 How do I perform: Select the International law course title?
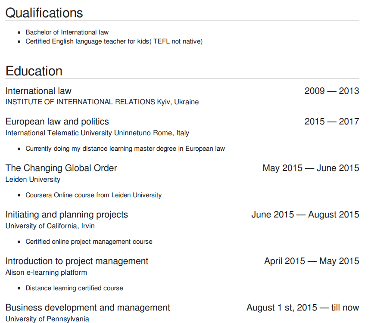(38, 91)
